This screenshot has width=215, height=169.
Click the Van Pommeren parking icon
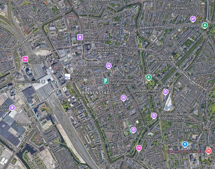pyautogui.click(x=106, y=81)
